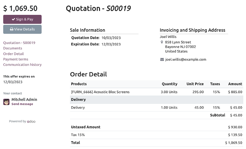Click the Quotation - S00019 page title
This screenshot has width=246, height=149.
point(98,9)
